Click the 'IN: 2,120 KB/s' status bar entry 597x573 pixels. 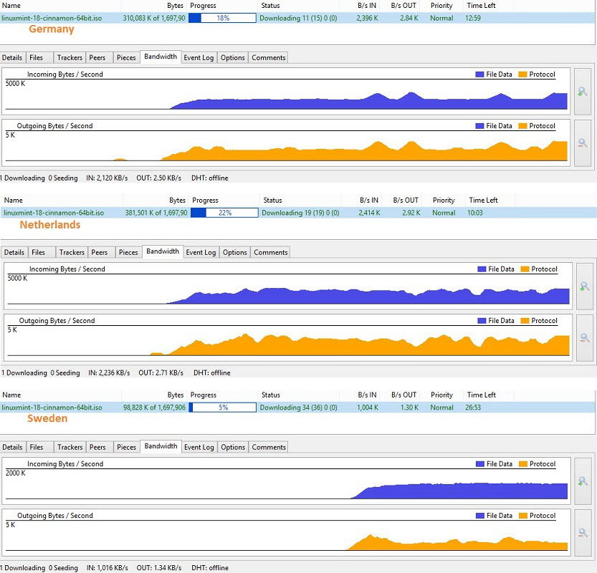107,178
